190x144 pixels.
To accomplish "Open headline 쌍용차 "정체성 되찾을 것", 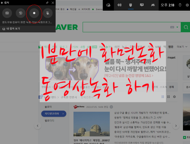I will [x=138, y=118].
